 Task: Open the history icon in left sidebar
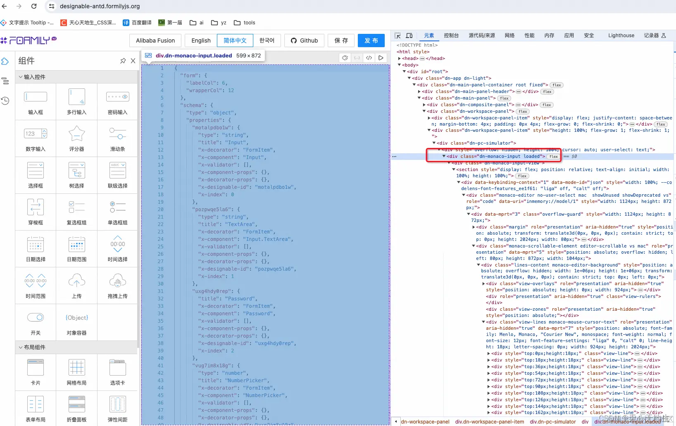(5, 100)
